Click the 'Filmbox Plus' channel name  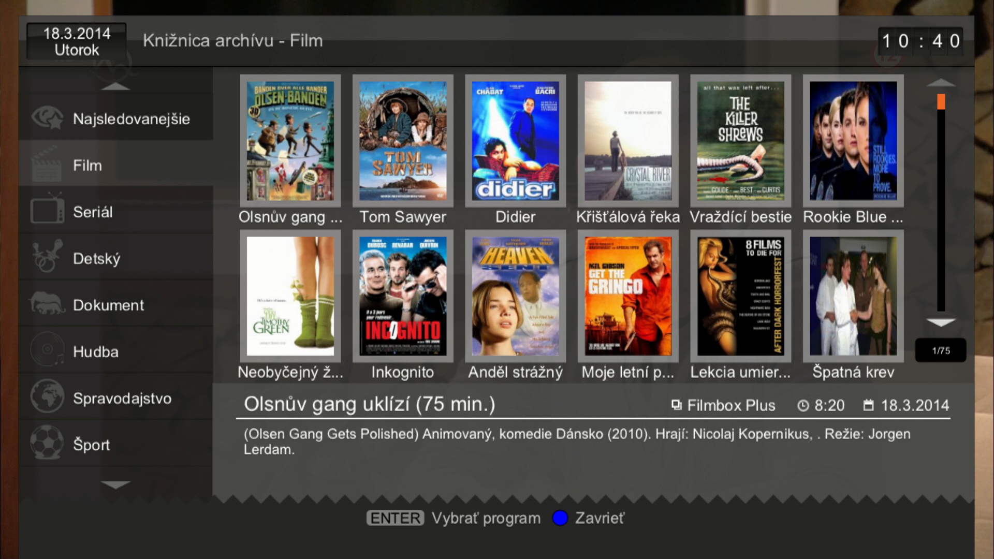731,405
